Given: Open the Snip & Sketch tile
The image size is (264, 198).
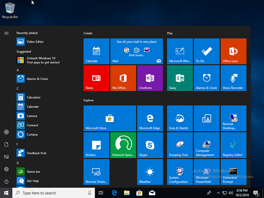Looking at the screenshot, I should coord(180,118).
